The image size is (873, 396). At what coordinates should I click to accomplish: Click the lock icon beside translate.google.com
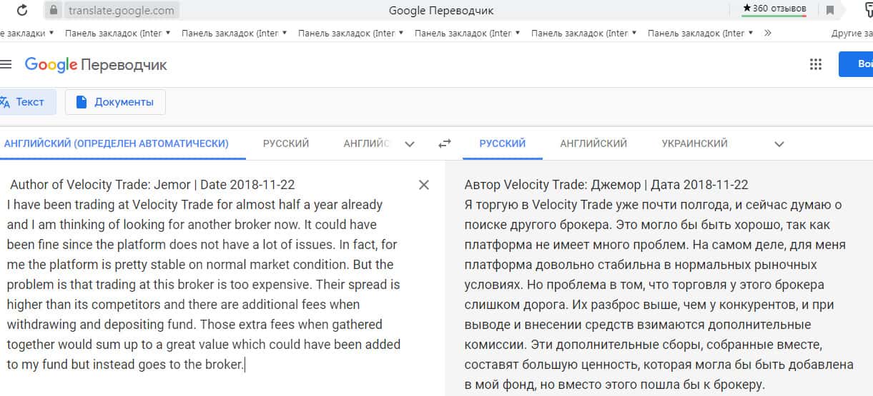pyautogui.click(x=53, y=10)
